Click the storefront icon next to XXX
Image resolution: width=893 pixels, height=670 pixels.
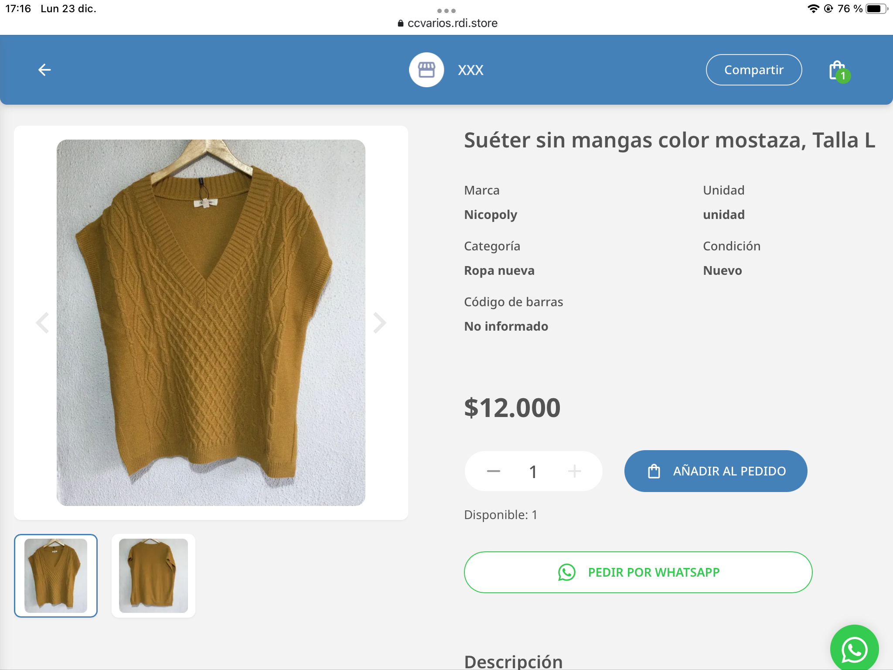pos(426,69)
